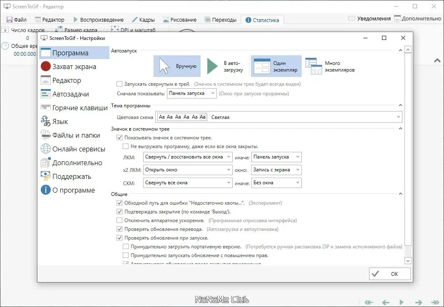This screenshot has width=444, height=307.
Task: Open the Редактор settings section in sidebar
Action: pyautogui.click(x=74, y=80)
